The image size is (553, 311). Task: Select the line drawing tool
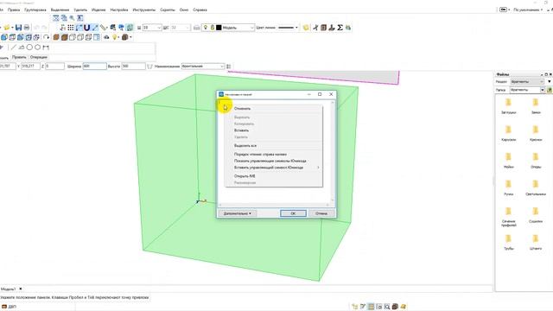[x=14, y=47]
